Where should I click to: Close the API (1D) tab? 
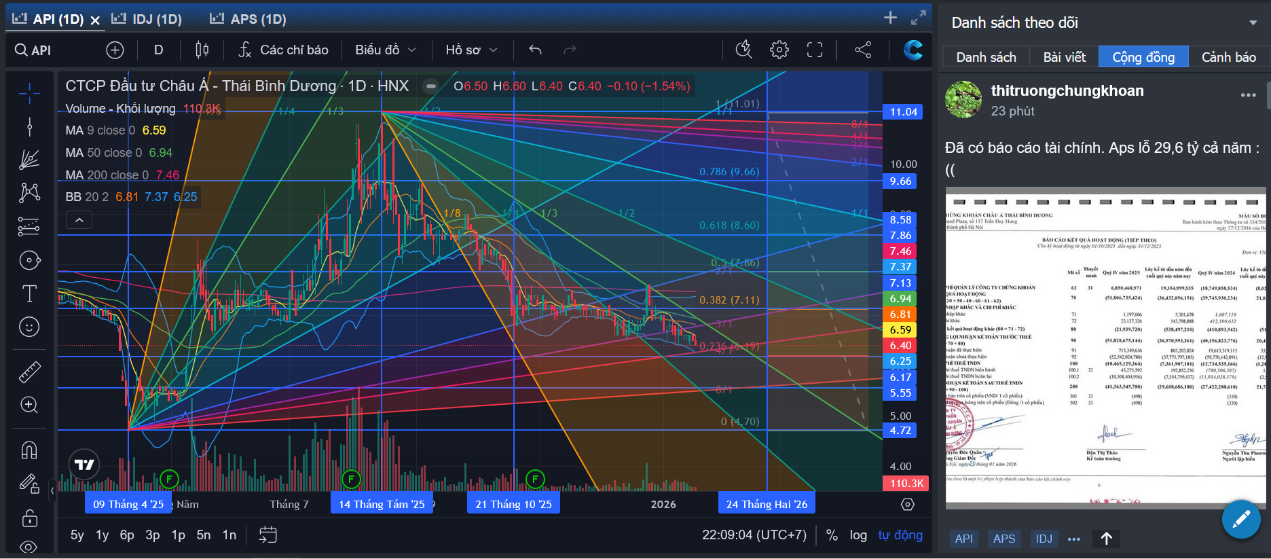(x=95, y=20)
